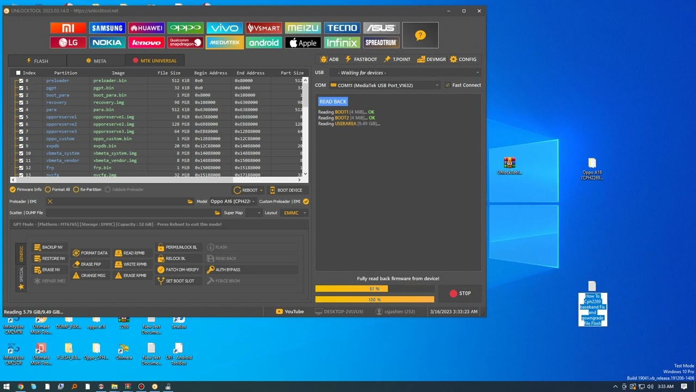Image resolution: width=696 pixels, height=392 pixels.
Task: Open the Layout EMMC dropdown
Action: pyautogui.click(x=294, y=213)
